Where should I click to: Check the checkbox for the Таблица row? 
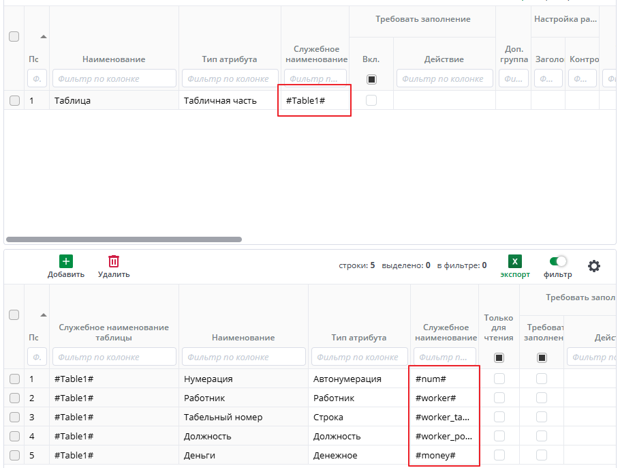(x=14, y=100)
